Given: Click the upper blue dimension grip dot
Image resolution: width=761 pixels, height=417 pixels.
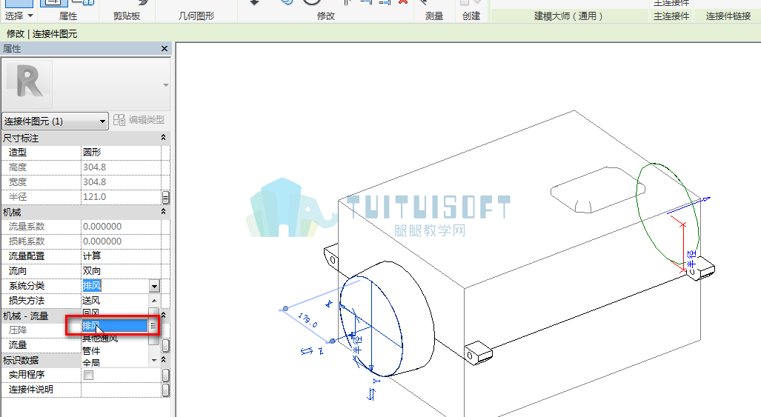Looking at the screenshot, I should coord(285,308).
